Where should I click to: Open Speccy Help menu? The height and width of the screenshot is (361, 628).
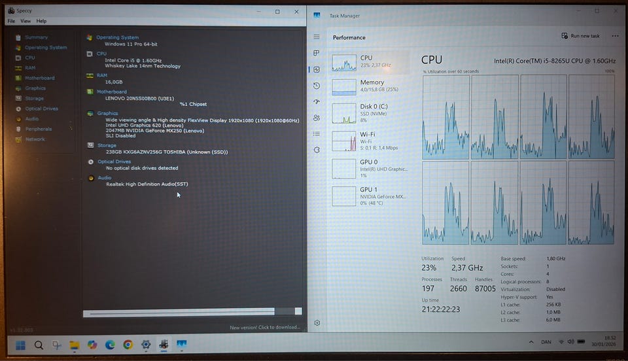(x=41, y=21)
